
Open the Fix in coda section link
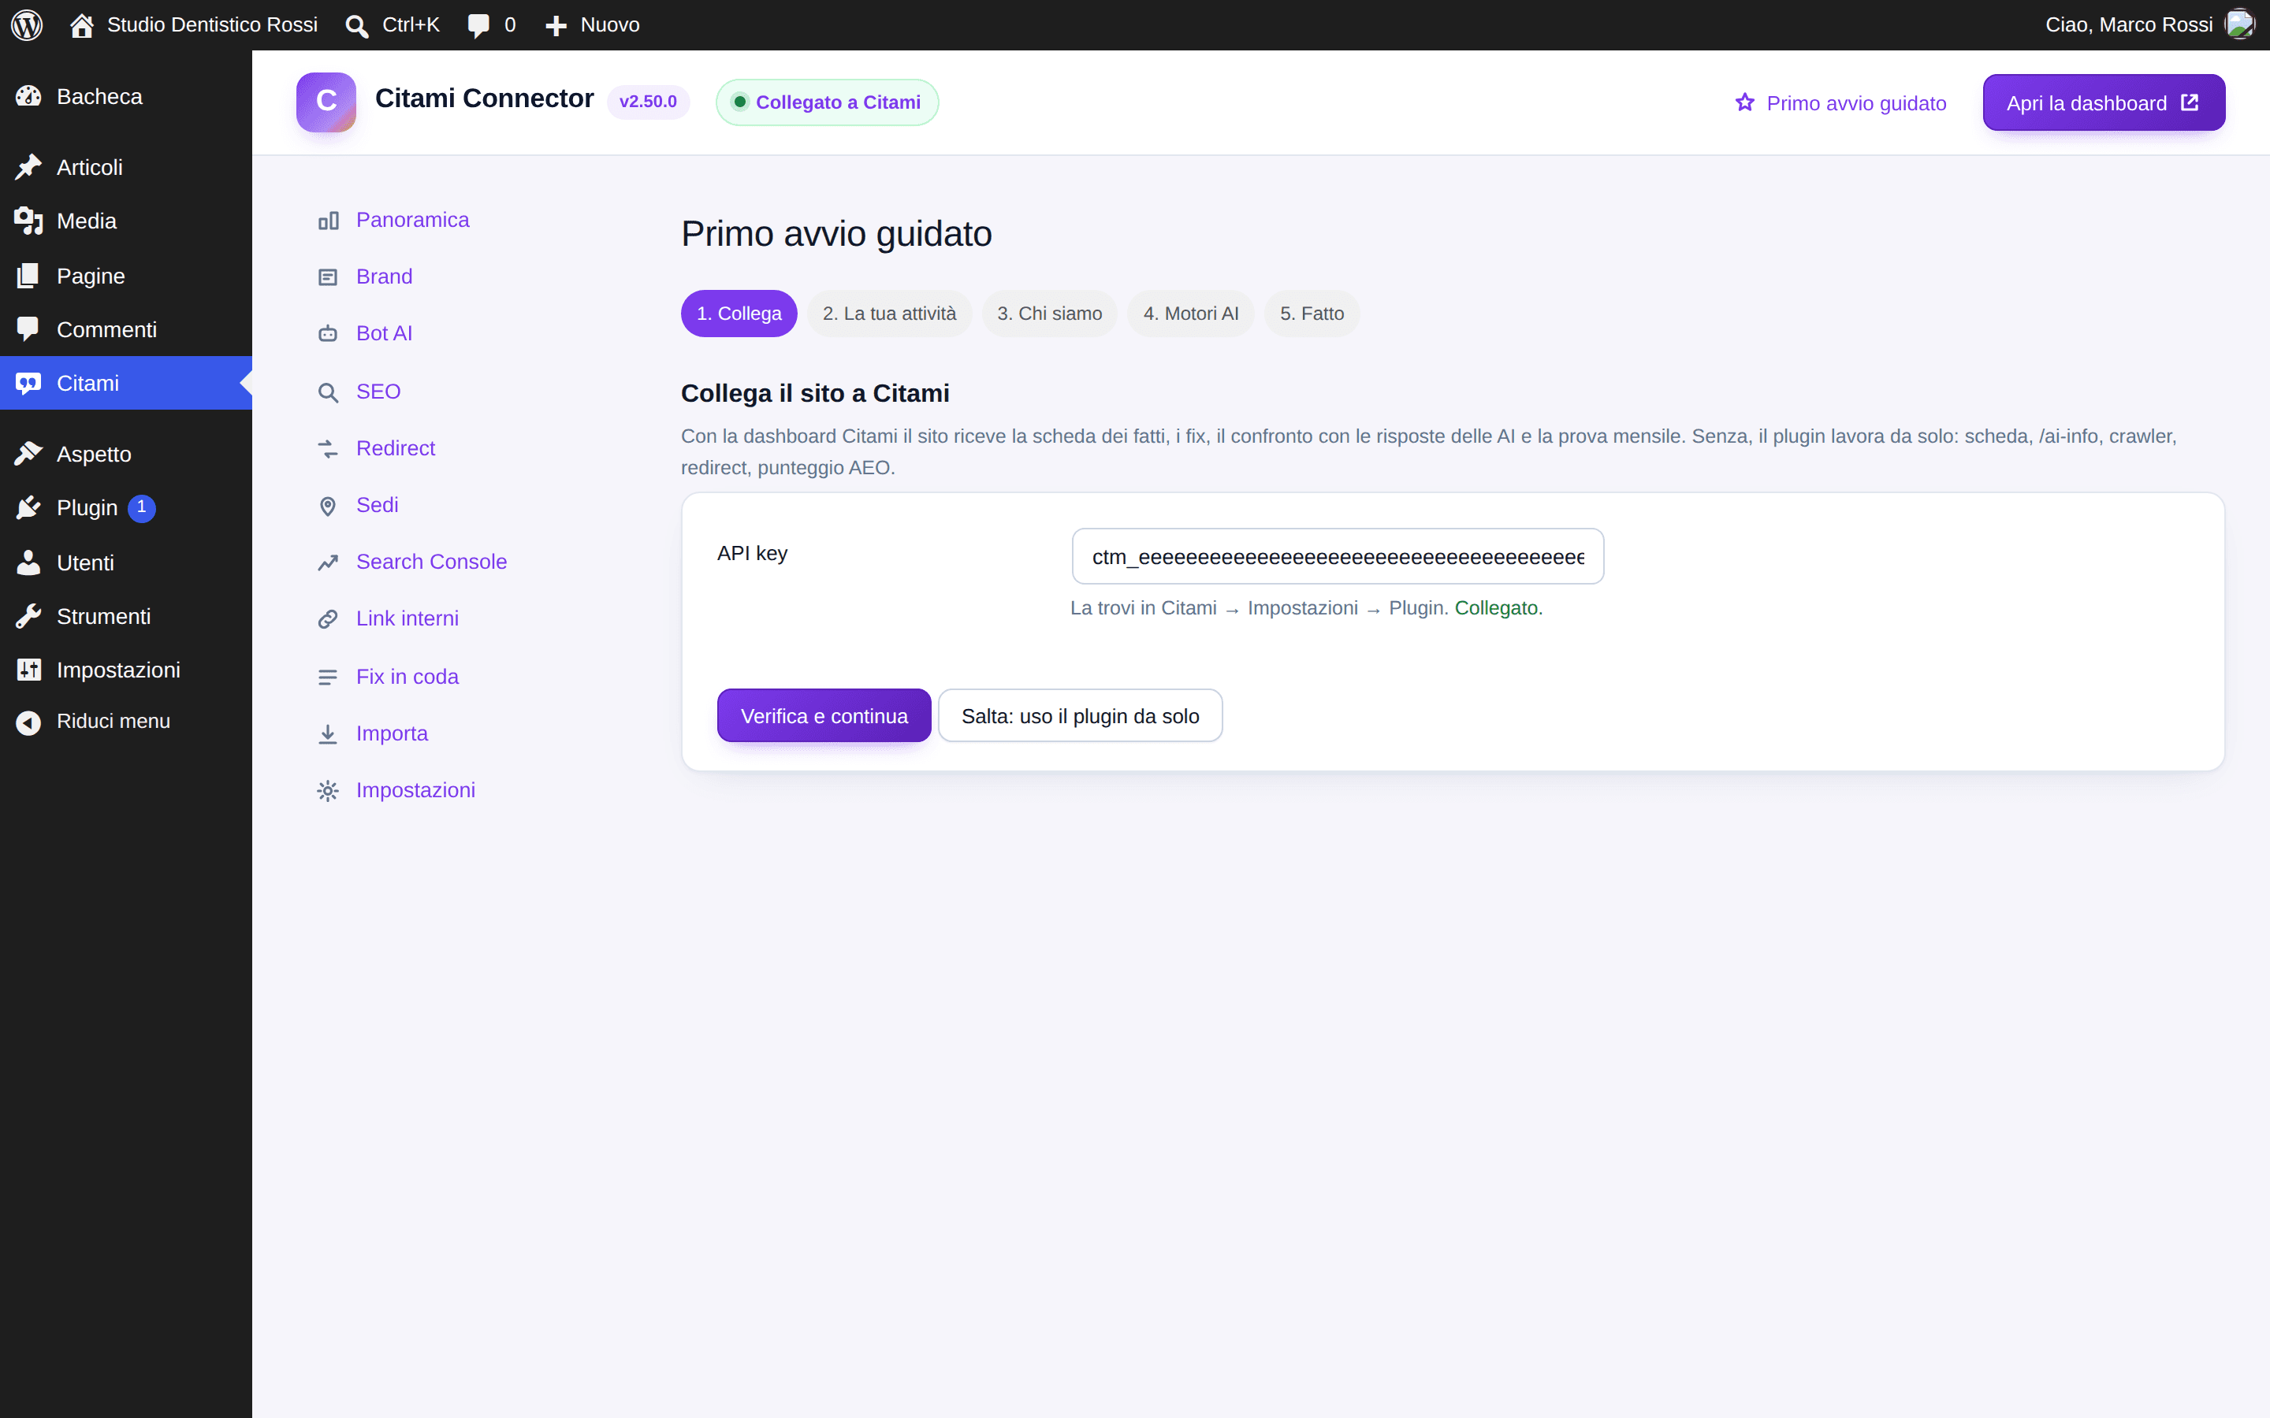point(407,676)
